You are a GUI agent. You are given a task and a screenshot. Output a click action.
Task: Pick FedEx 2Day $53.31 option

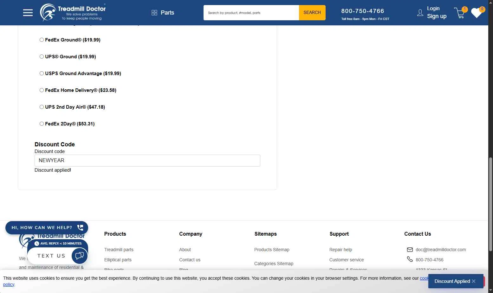(x=42, y=124)
